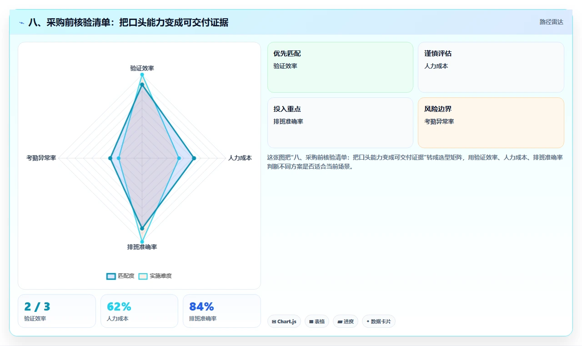Screen dimensions: 582x346
Task: Click the 62% 人力成本 stat card
Action: pos(139,311)
